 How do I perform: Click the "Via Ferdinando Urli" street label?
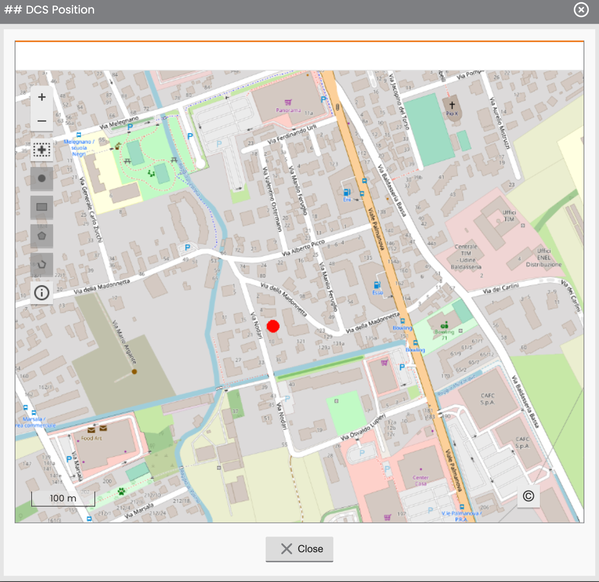(x=292, y=134)
